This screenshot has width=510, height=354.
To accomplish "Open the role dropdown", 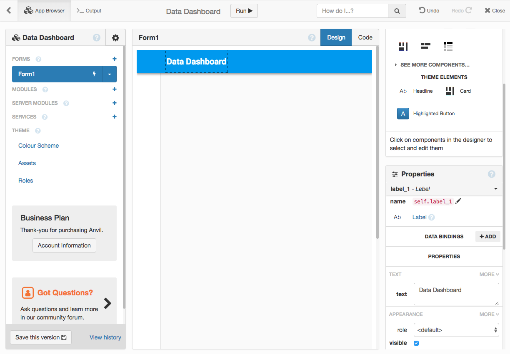I will [x=456, y=330].
